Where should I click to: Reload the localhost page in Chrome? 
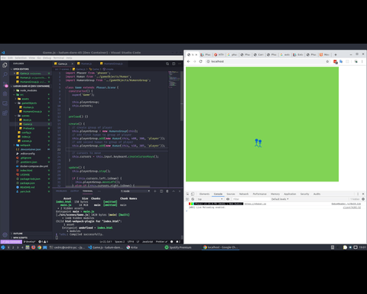[200, 61]
